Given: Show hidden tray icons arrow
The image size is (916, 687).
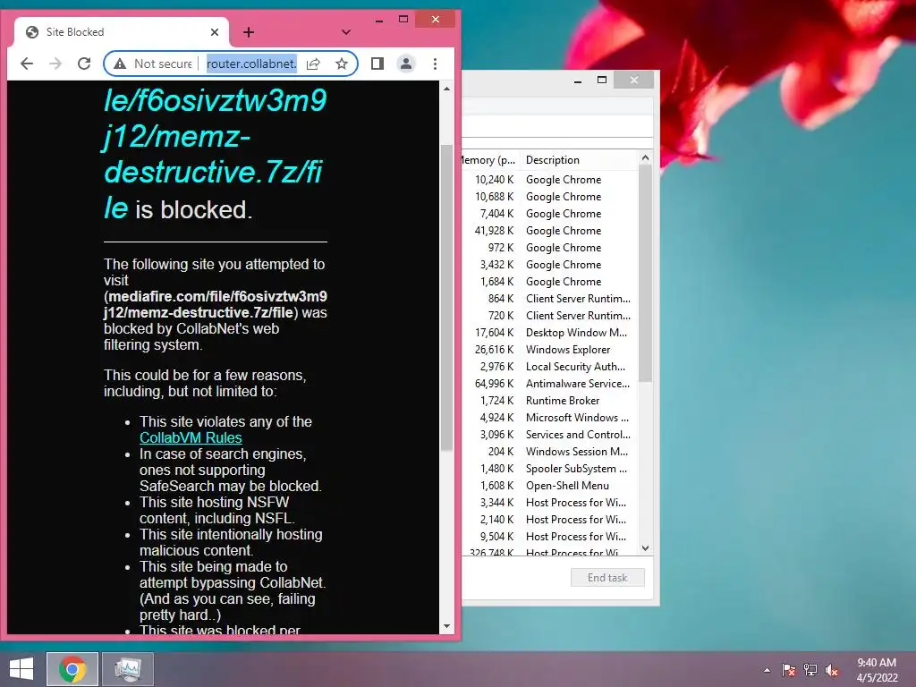Looking at the screenshot, I should pos(767,670).
